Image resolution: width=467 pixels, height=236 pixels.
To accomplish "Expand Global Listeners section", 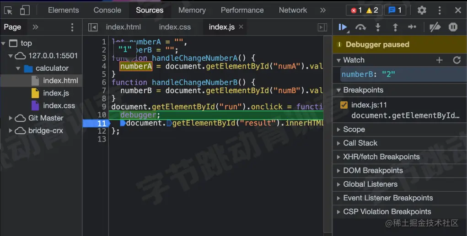I will (x=338, y=184).
